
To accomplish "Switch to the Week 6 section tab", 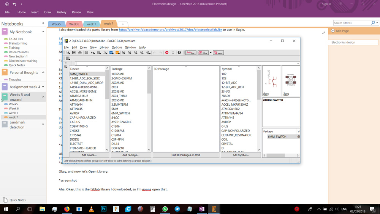I will [74, 24].
